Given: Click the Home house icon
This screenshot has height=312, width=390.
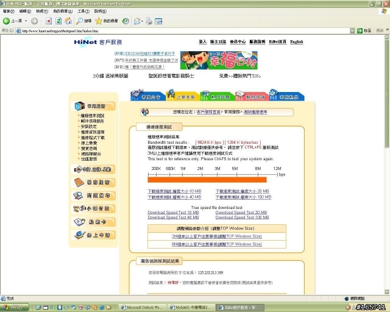Looking at the screenshot, I should [x=68, y=21].
